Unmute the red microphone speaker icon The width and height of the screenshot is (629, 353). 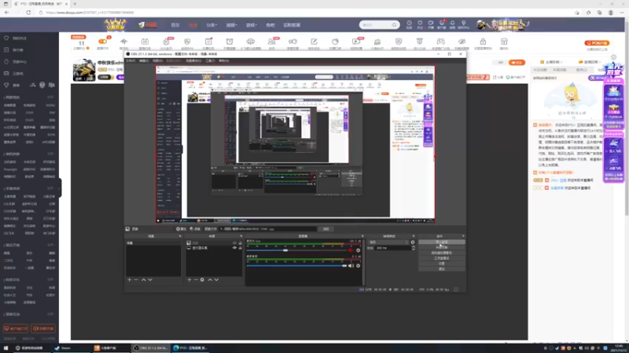point(351,250)
